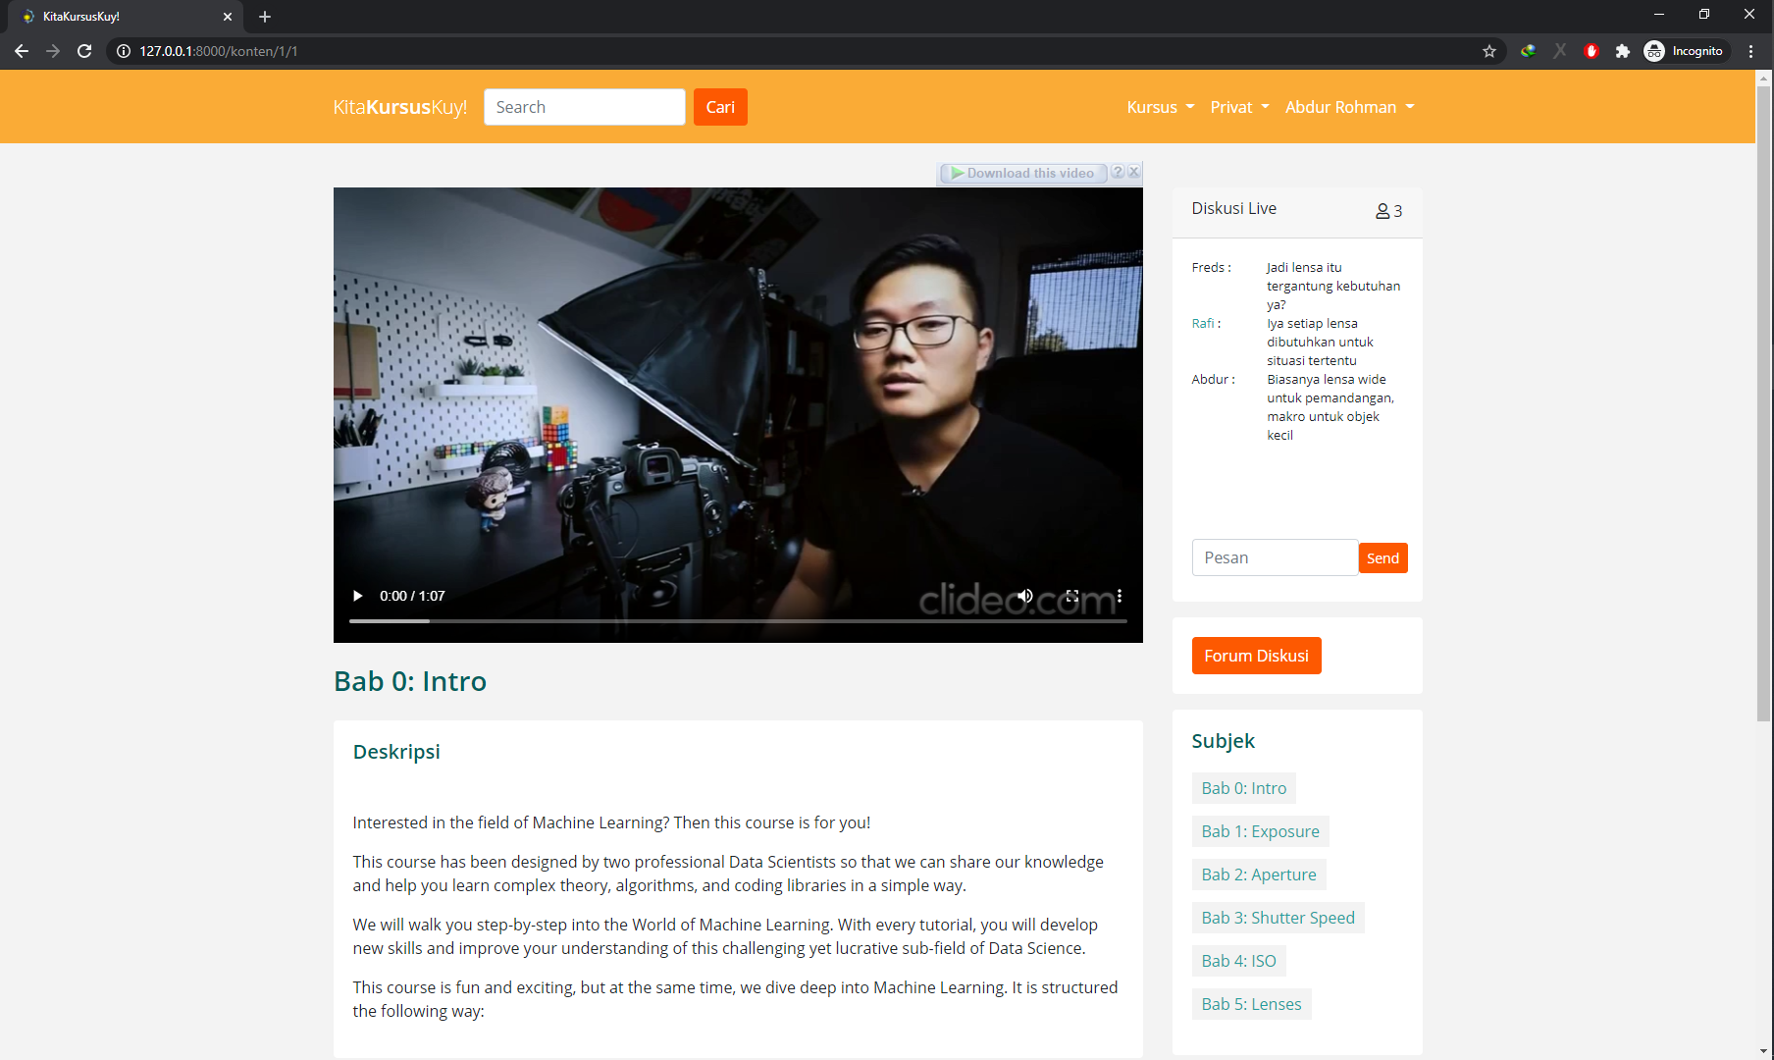Viewport: 1774px width, 1060px height.
Task: Select Bab 5: Lenses subject
Action: (1252, 1004)
